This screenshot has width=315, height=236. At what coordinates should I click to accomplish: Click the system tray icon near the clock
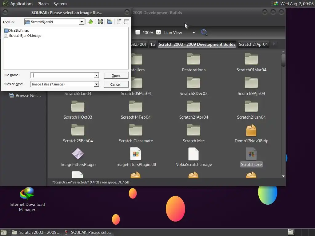(x=276, y=4)
